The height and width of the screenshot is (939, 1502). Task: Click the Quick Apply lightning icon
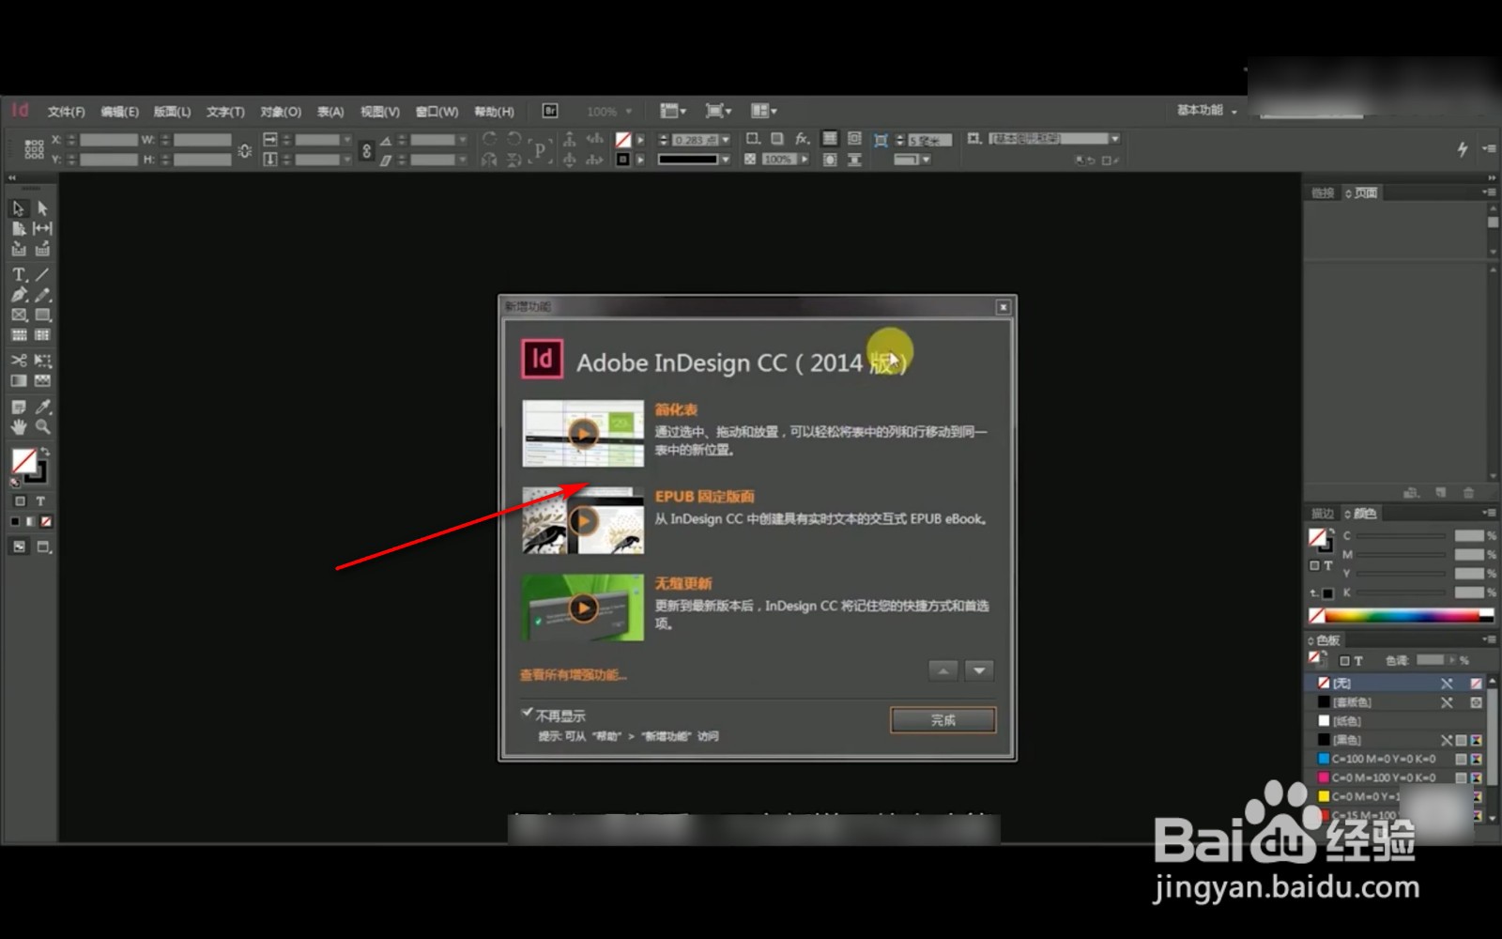[1462, 148]
